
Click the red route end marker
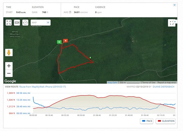(65, 41)
